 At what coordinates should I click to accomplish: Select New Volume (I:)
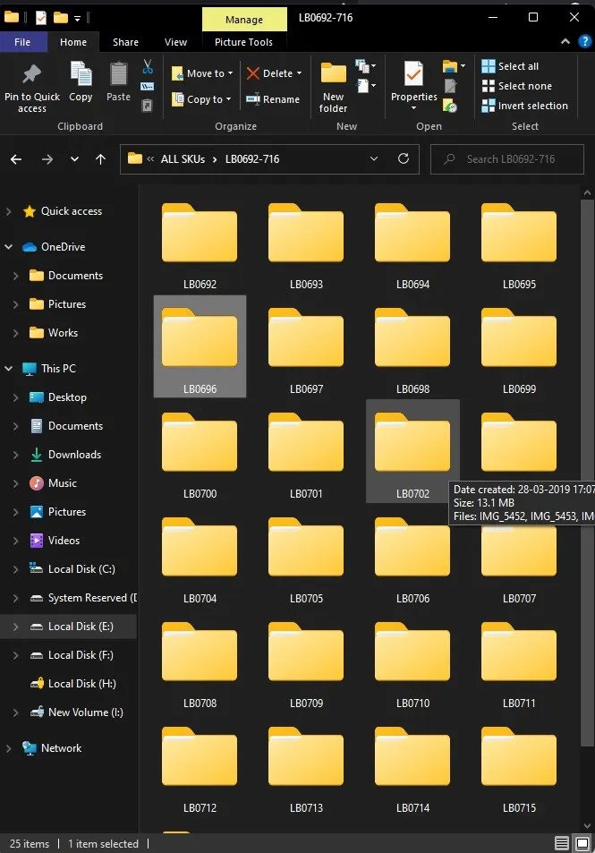(x=85, y=712)
